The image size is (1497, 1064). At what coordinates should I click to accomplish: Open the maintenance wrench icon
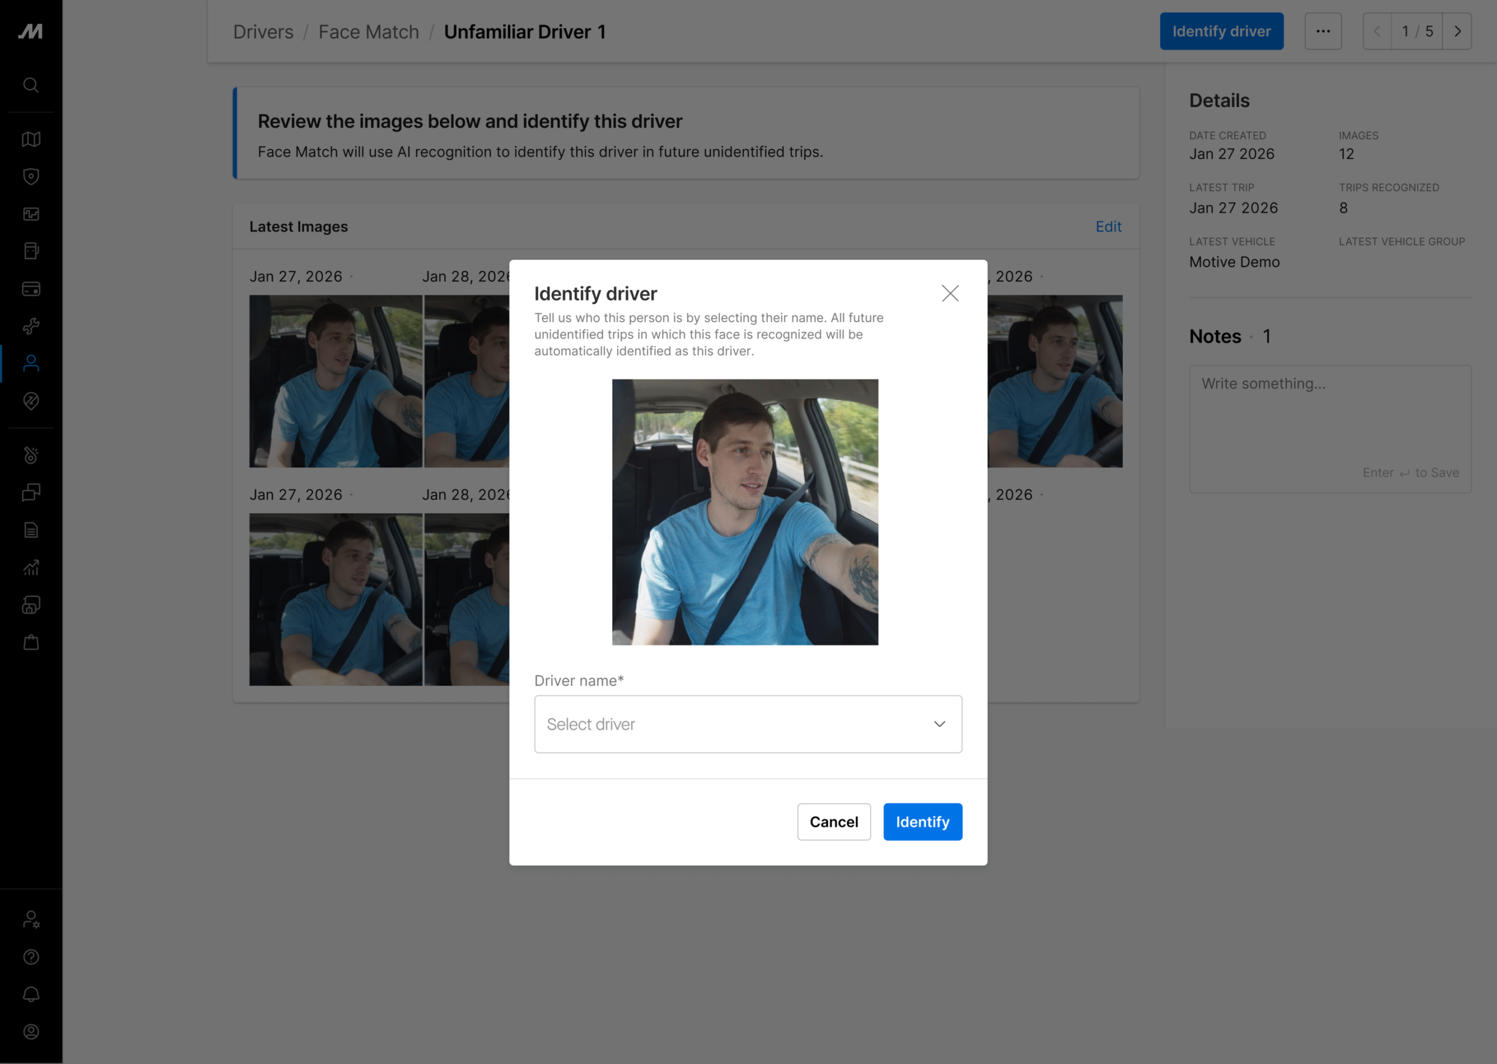pos(31,326)
